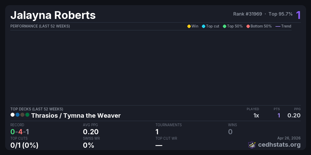
Task: Click the black mana color circle
Action: (22, 115)
